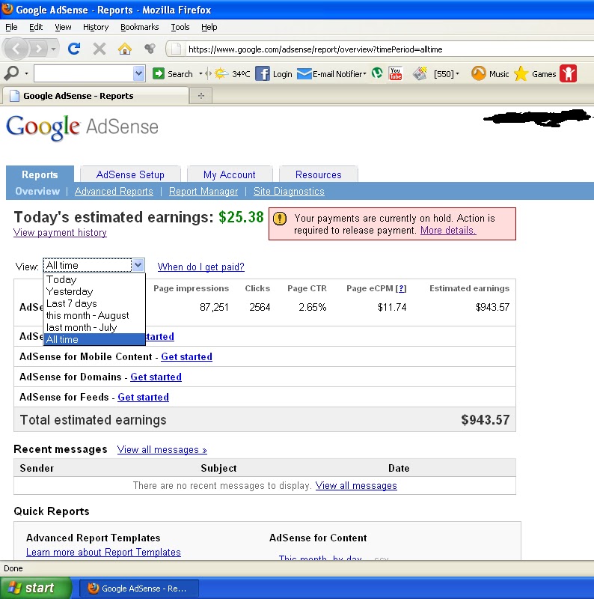Viewport: 594px width, 599px height.
Task: Click the yellow warning icon in alert box
Action: pos(280,219)
